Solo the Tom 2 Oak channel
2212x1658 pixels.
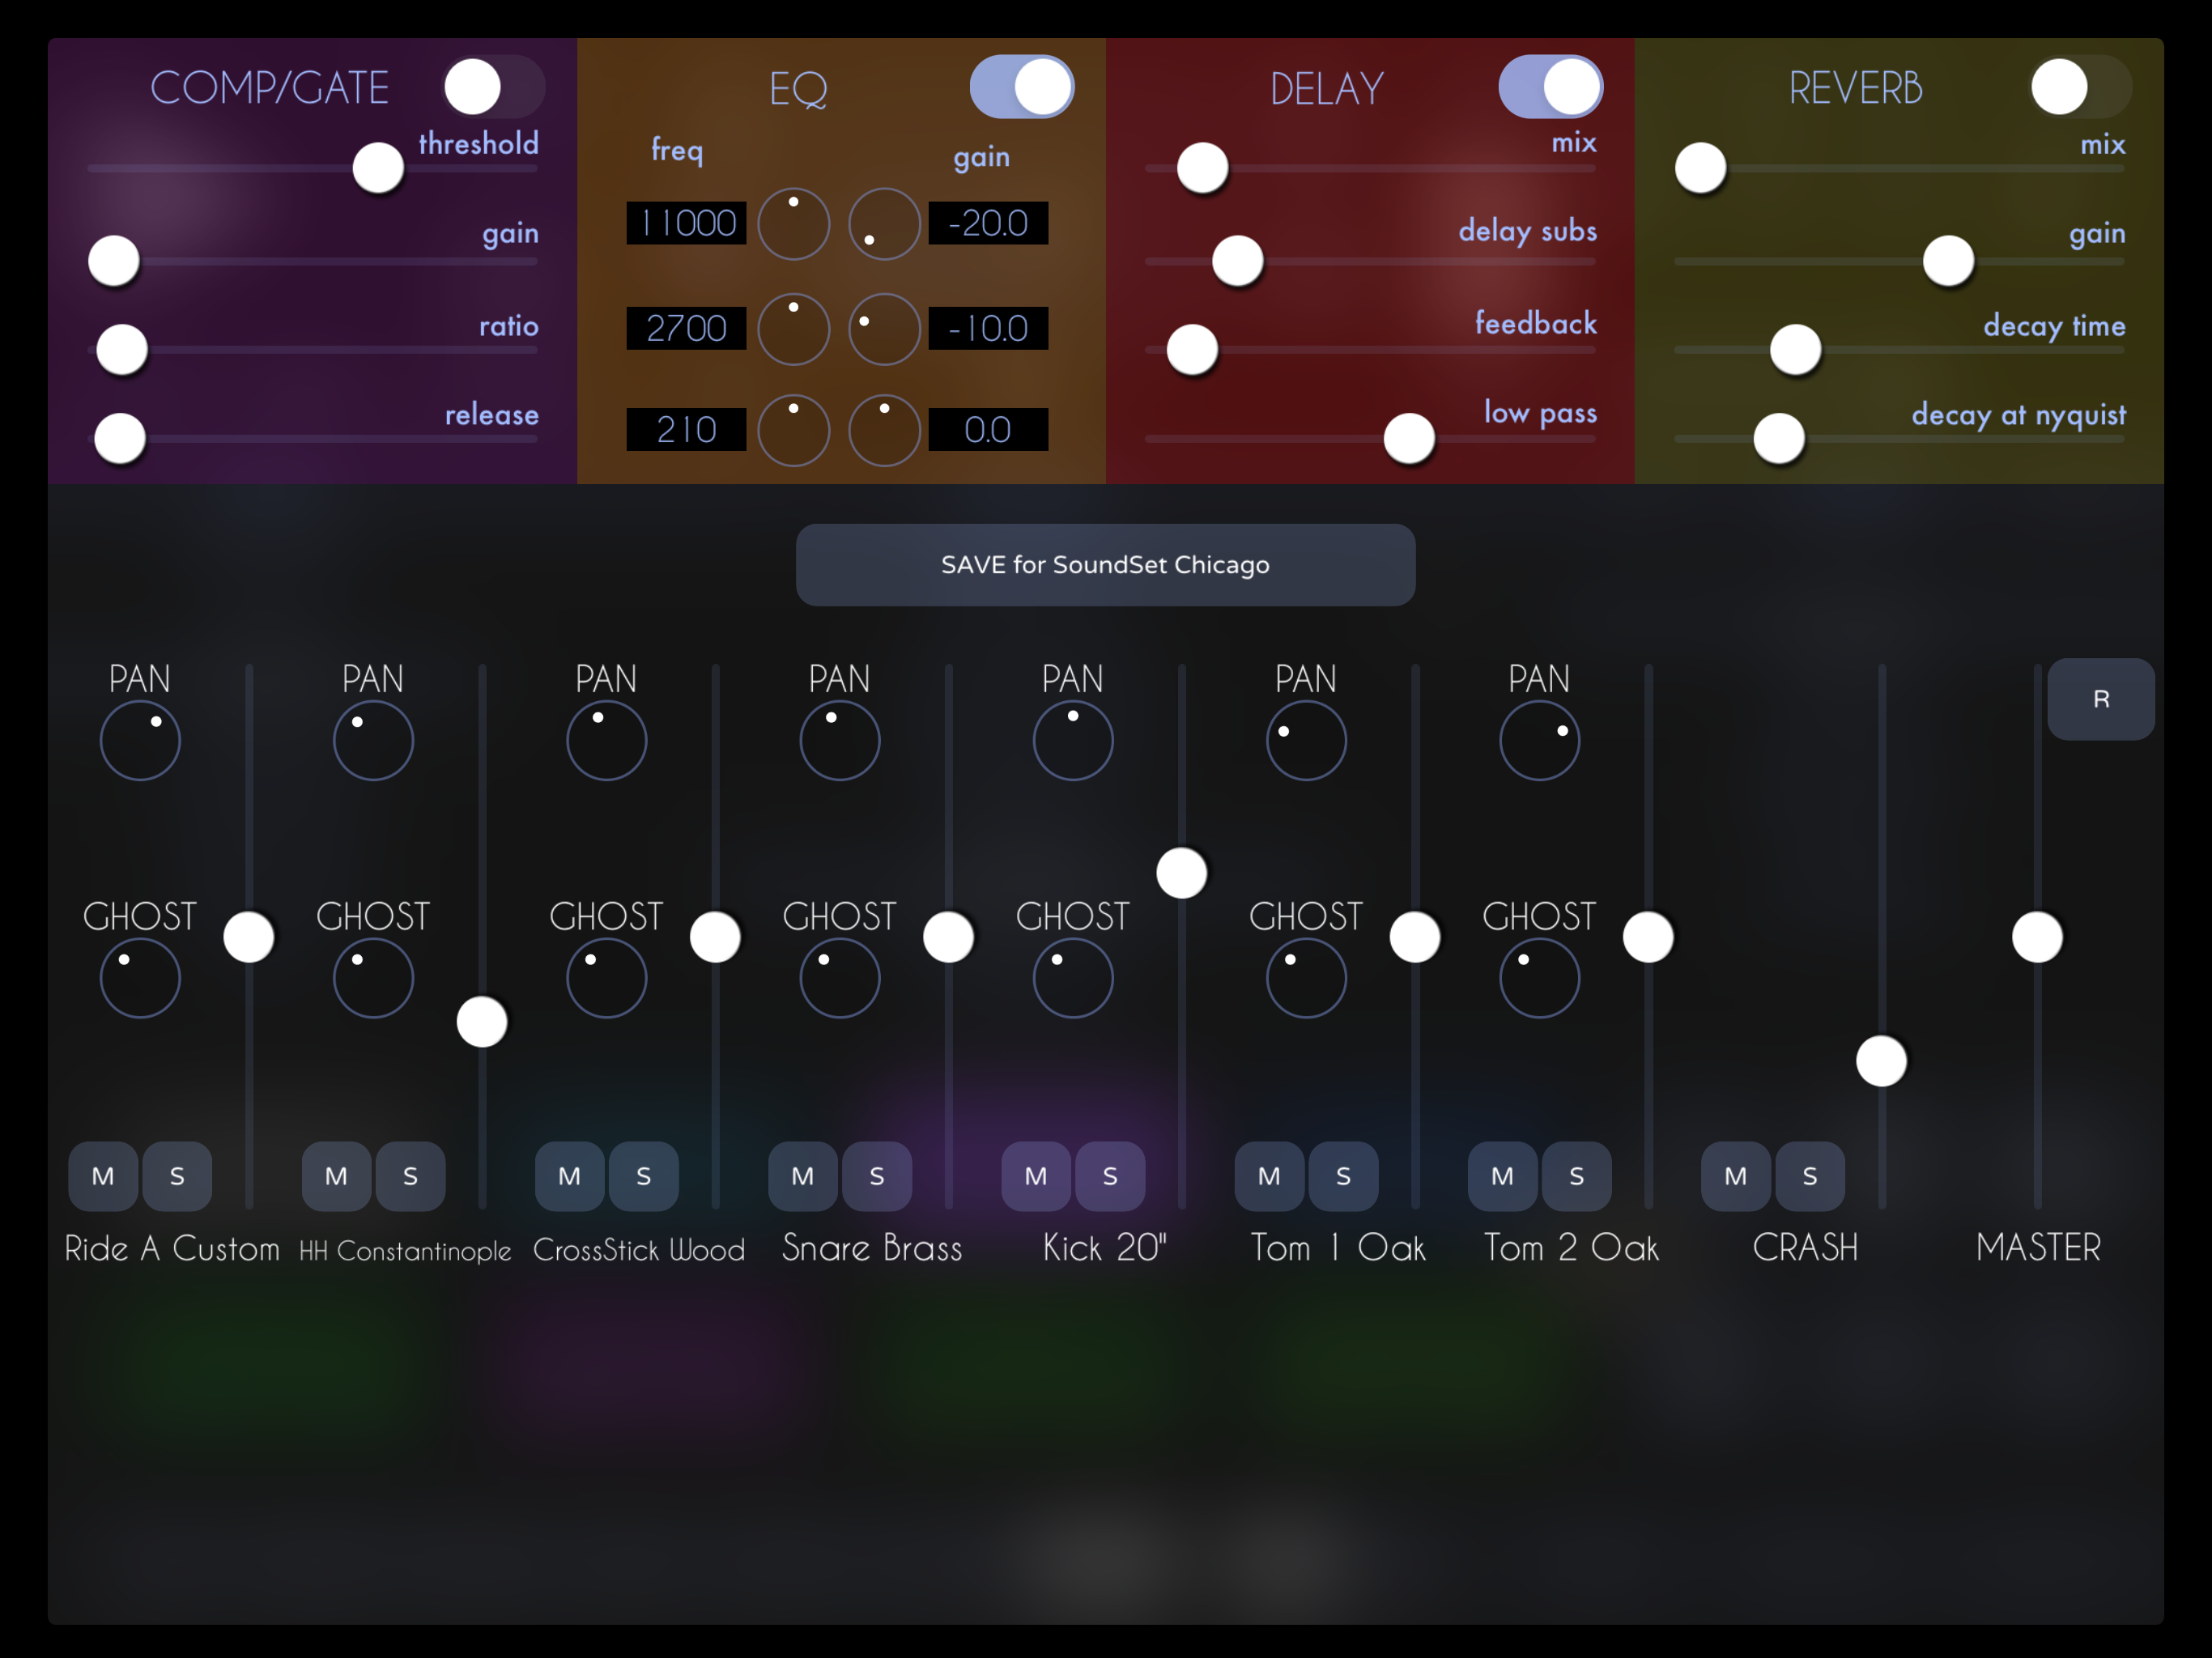1576,1176
